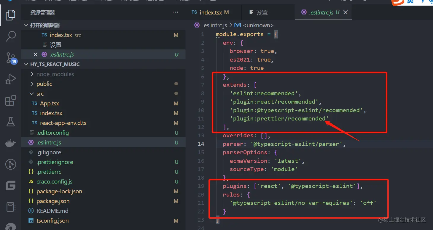Image resolution: width=433 pixels, height=230 pixels.
Task: Click 'plugin:prettier/recommended' string
Action: pyautogui.click(x=279, y=118)
